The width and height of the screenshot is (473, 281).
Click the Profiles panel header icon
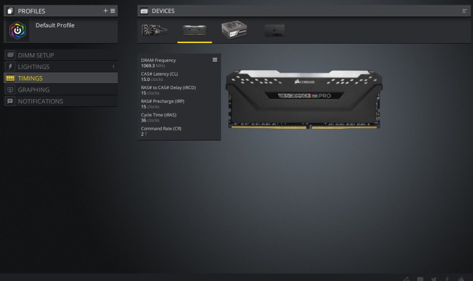pos(10,11)
